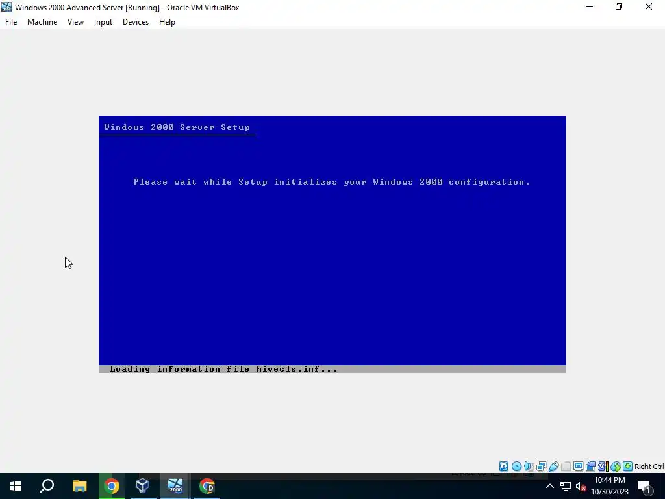Viewport: 665px width, 499px height.
Task: Switch to Google Chrome on the taskbar
Action: pyautogui.click(x=112, y=486)
